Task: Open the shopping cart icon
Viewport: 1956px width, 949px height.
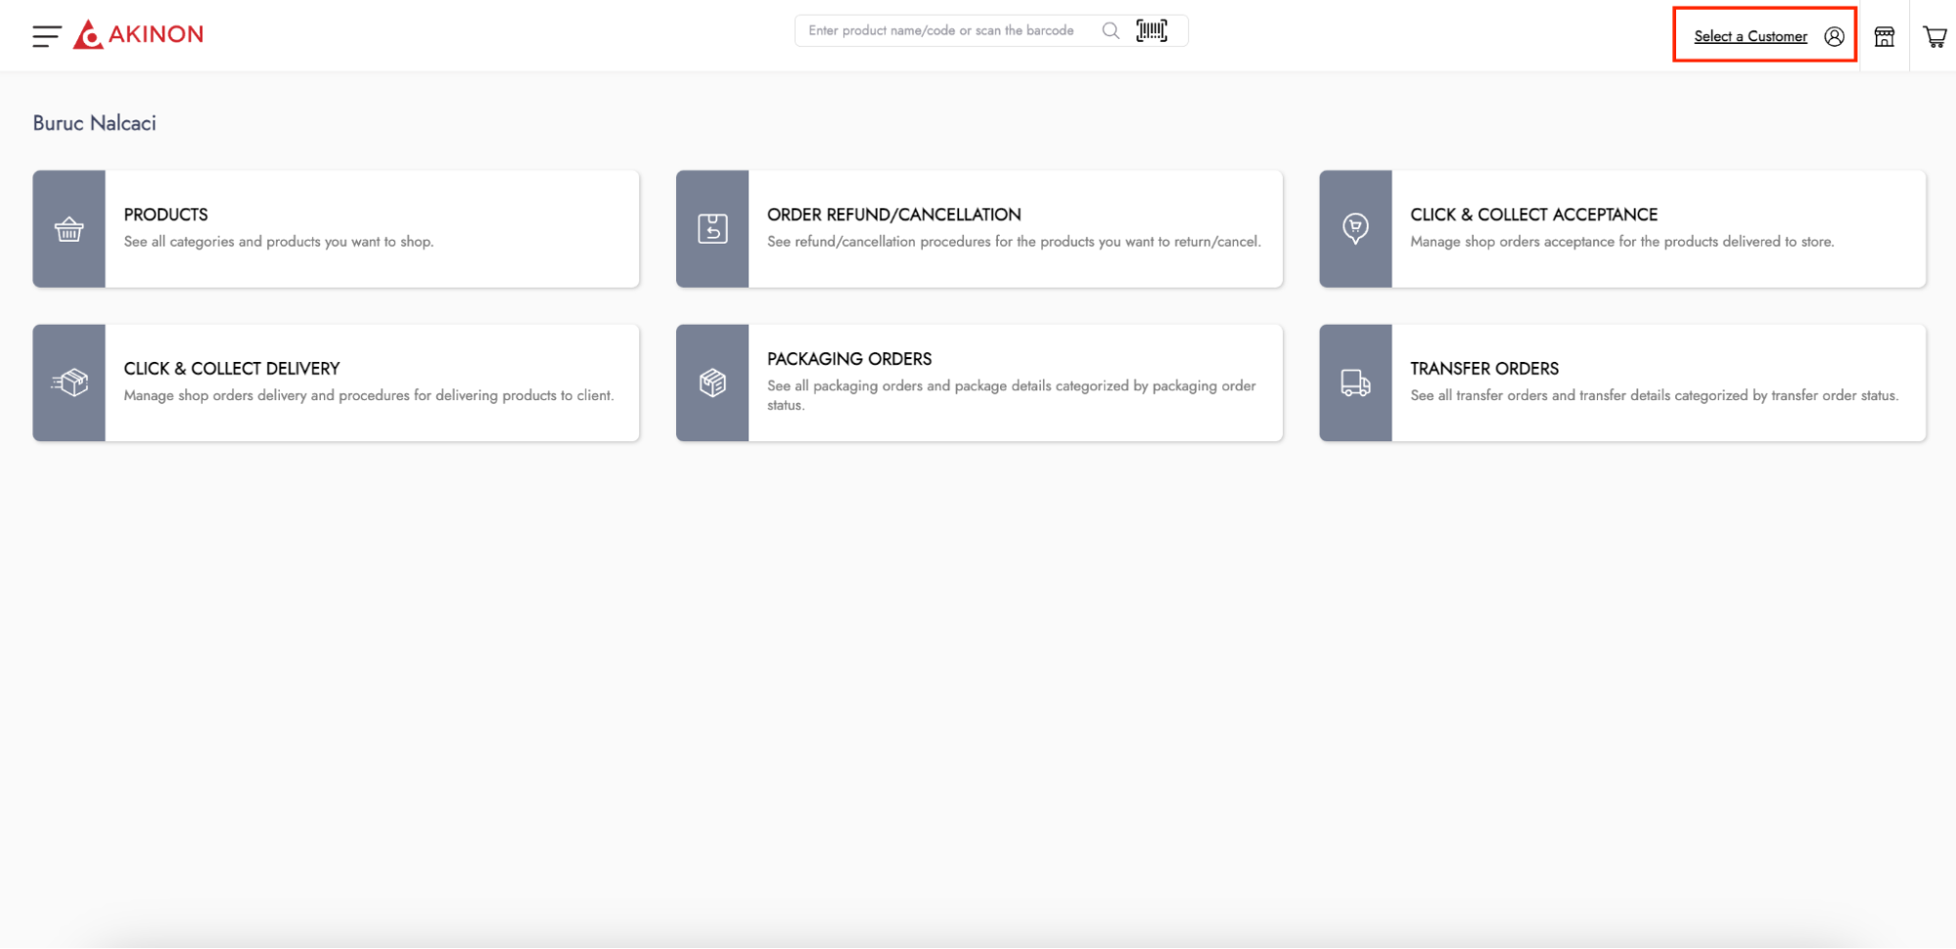Action: (x=1934, y=36)
